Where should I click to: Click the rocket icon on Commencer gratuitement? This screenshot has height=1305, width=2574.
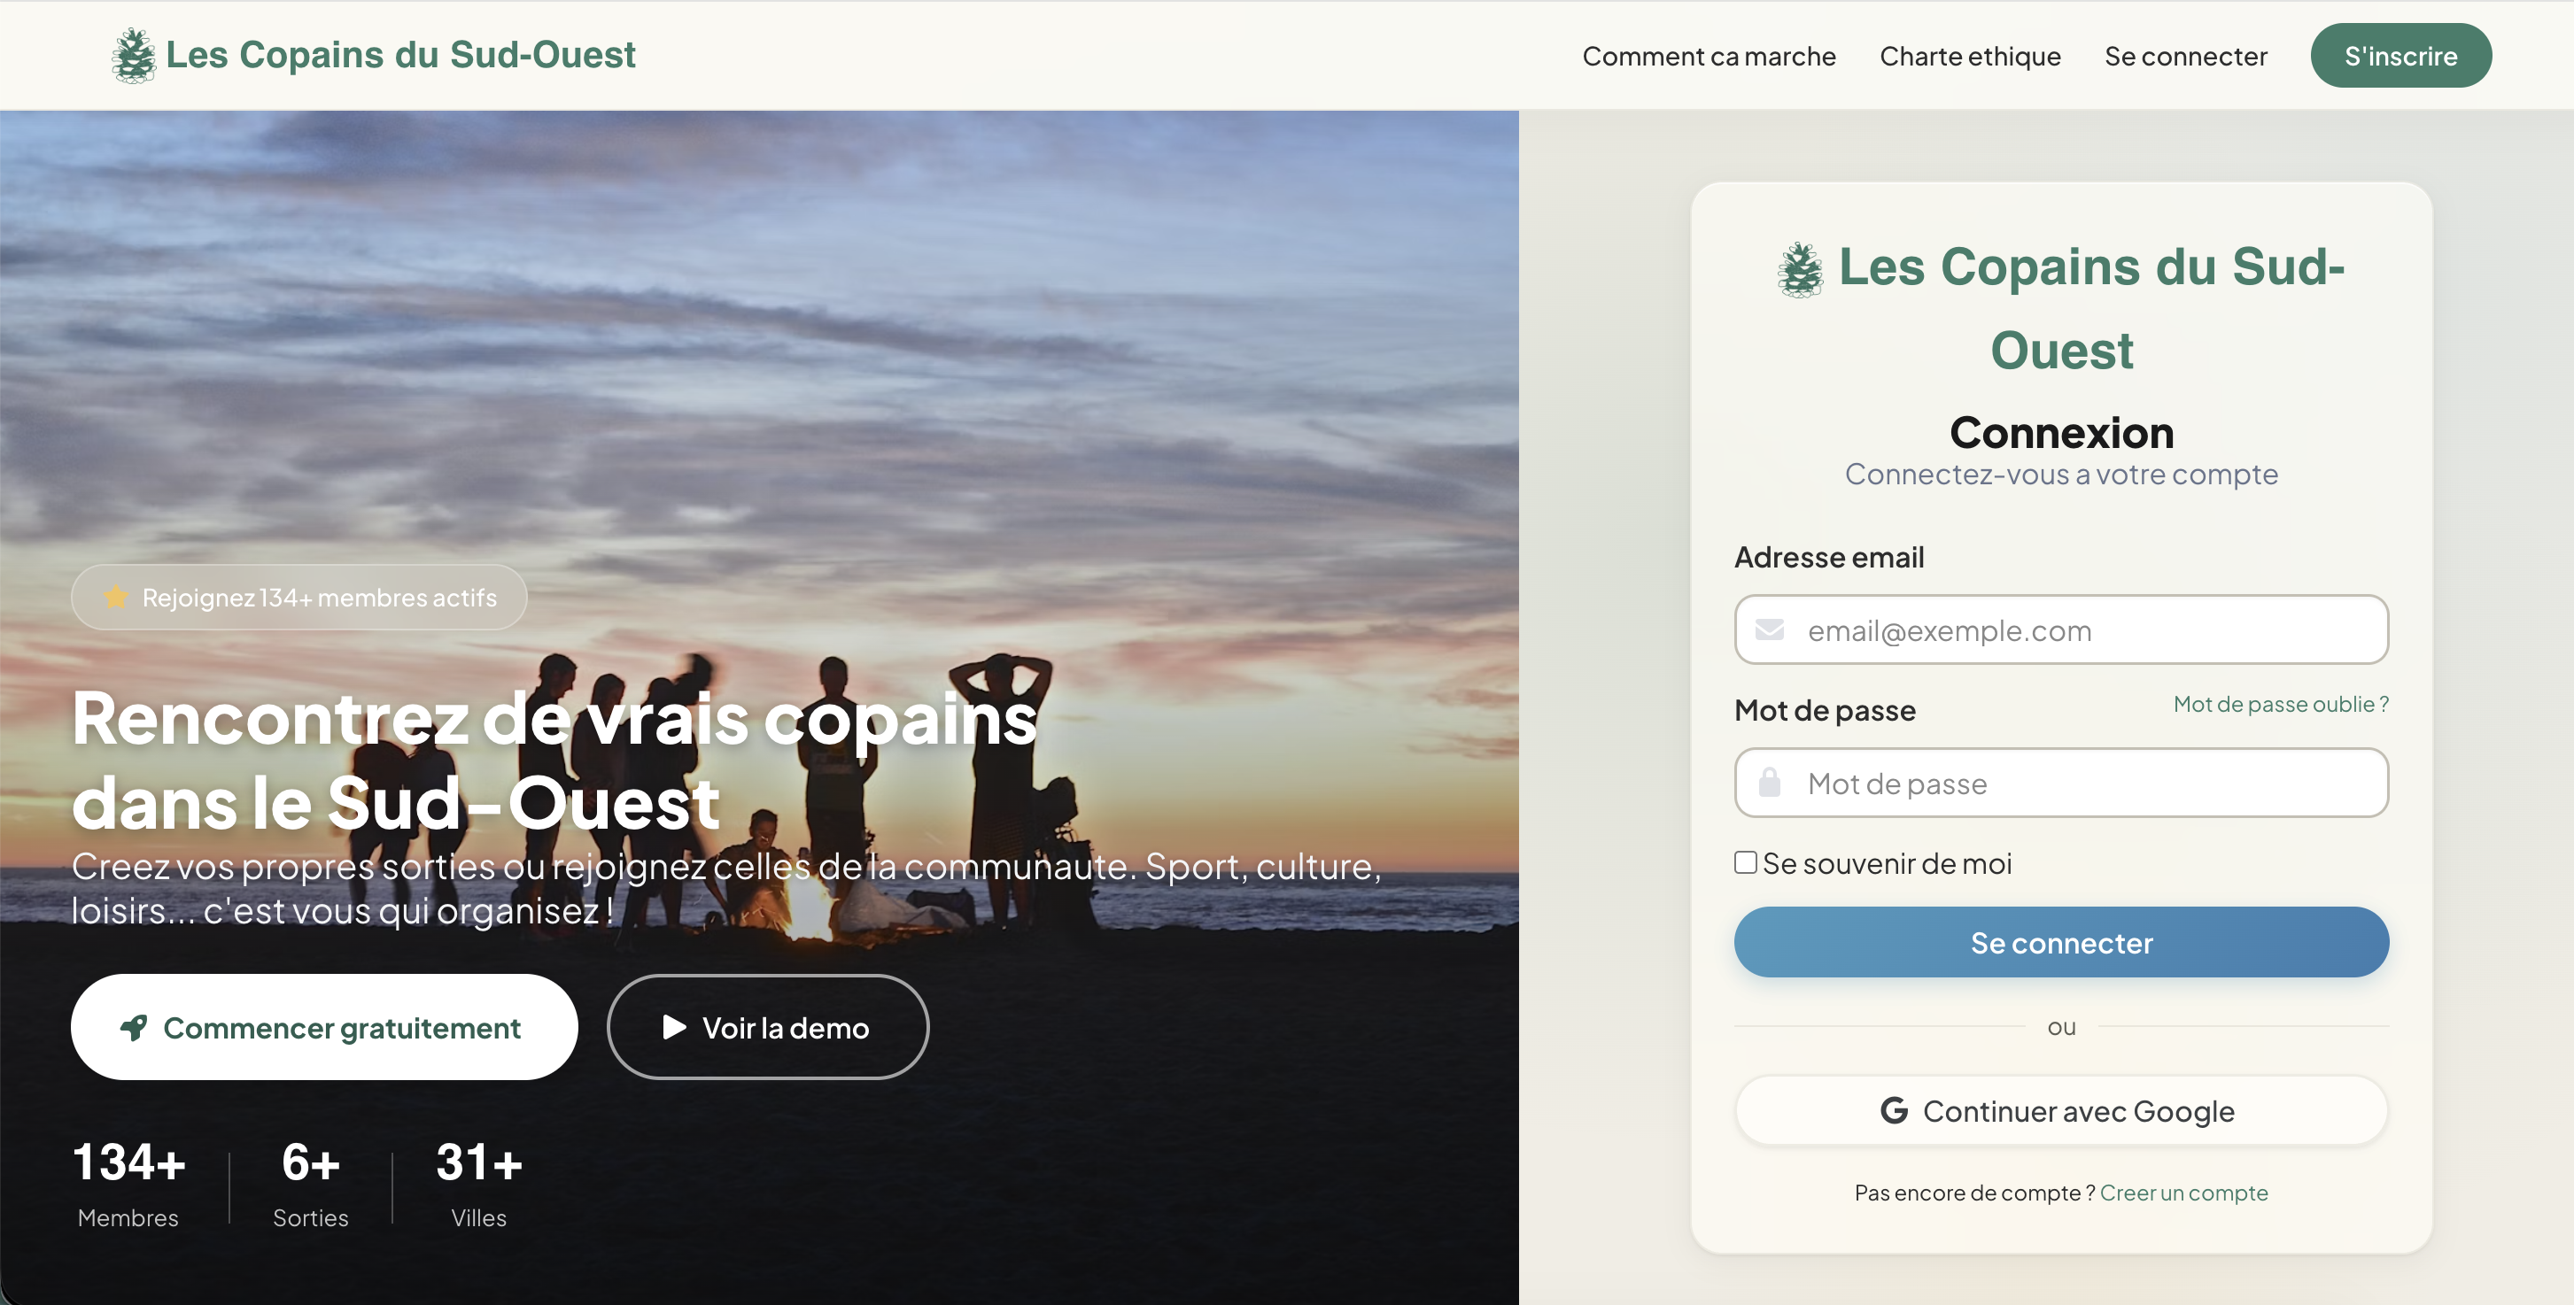click(x=134, y=1027)
